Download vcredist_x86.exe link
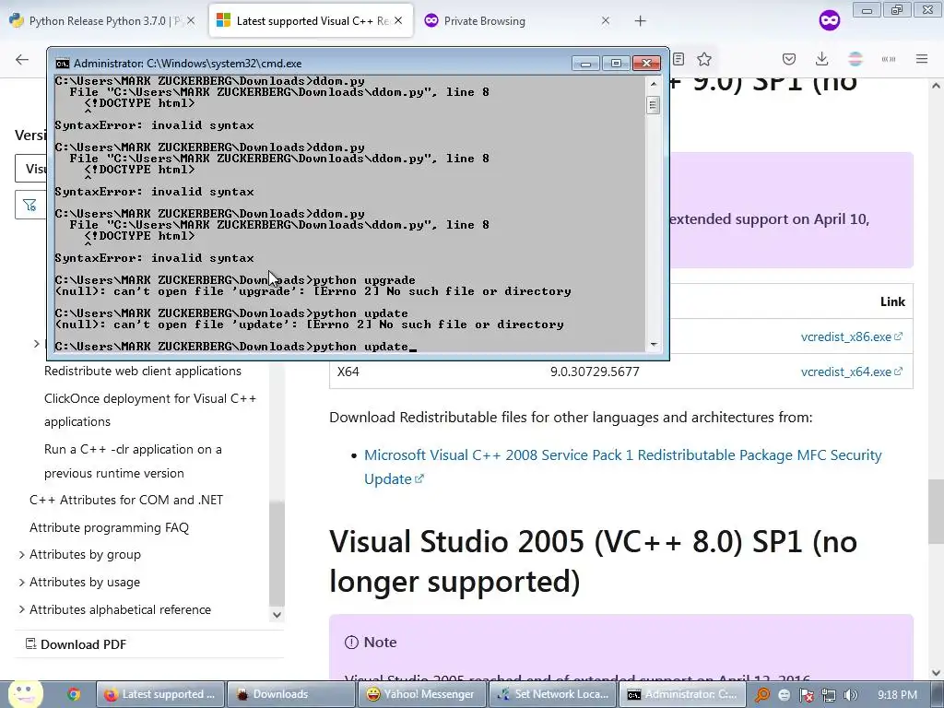 coord(851,336)
